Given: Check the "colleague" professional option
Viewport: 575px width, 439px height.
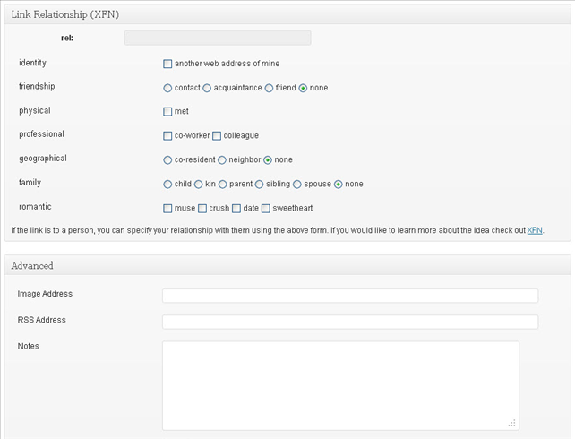Looking at the screenshot, I should [217, 136].
